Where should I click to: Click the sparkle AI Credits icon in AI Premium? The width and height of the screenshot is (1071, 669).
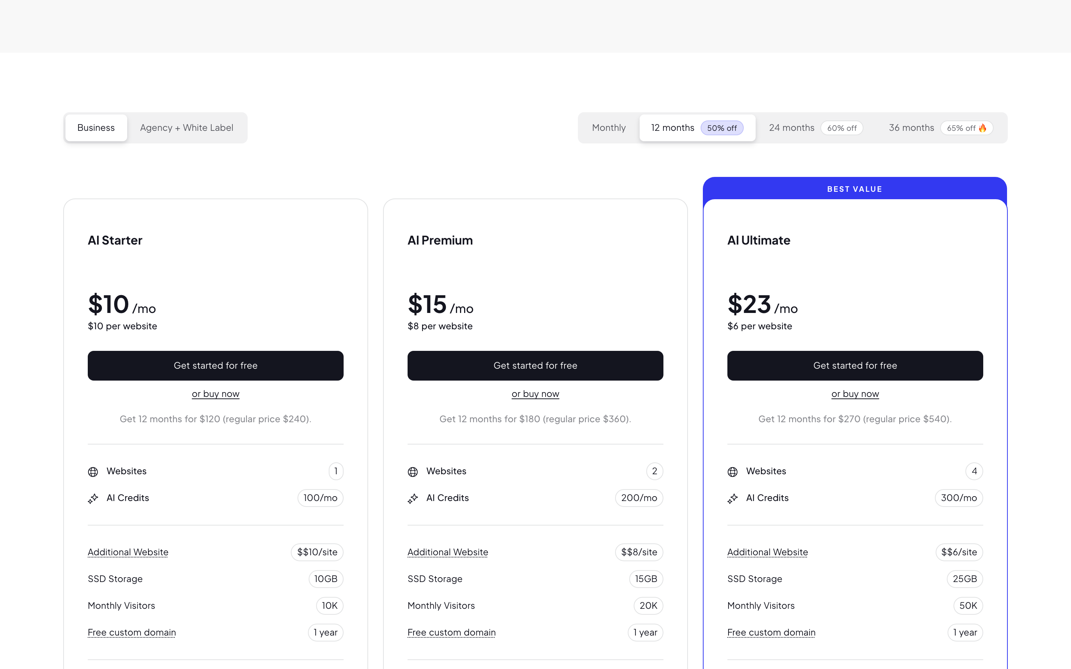pyautogui.click(x=412, y=499)
